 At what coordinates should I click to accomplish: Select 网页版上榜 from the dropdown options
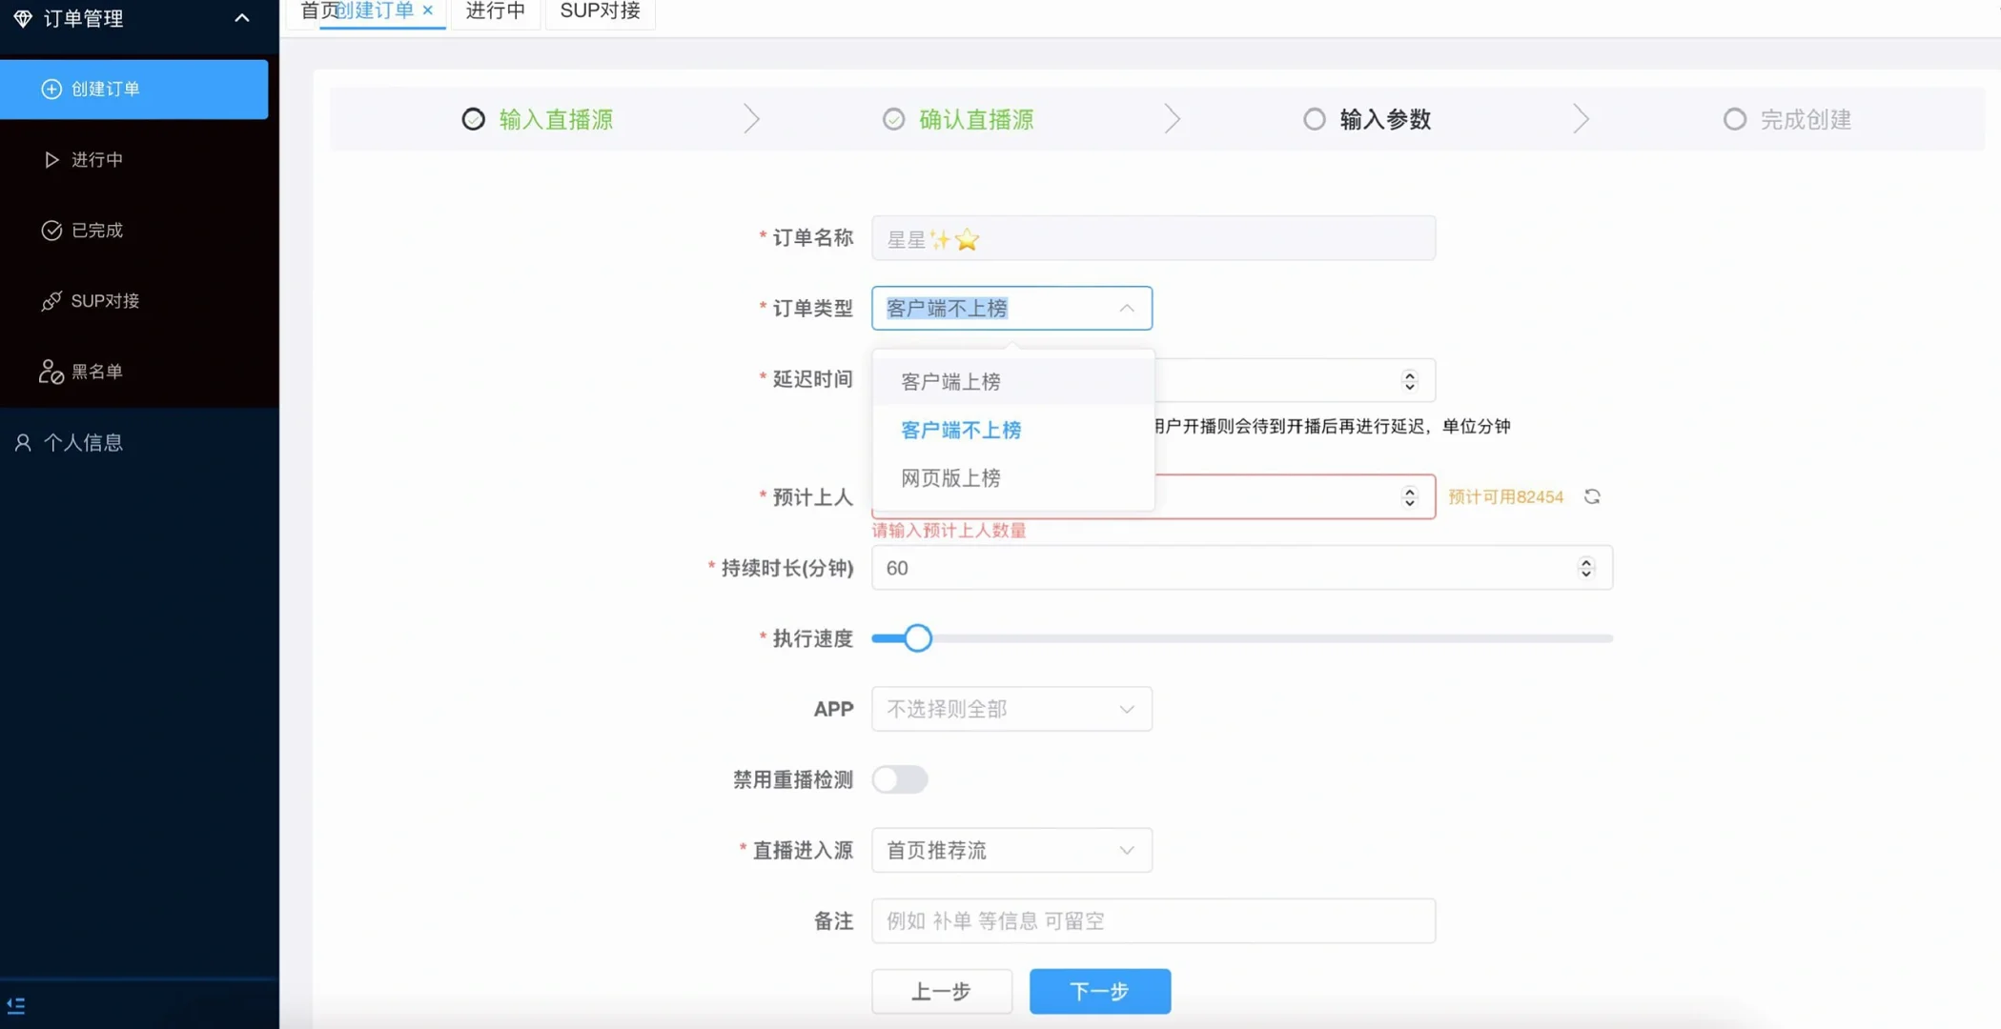click(x=949, y=477)
